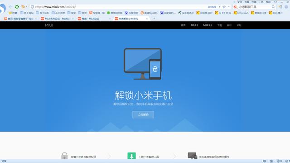290x163 pixels.
Task: Open MIUI 7.5 in the site navigation
Action: 208,25
